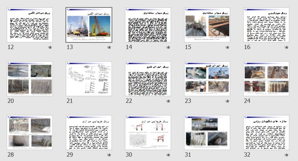The image size is (298, 161).
Task: Select slide 12 thumbnail
Action: [x=30, y=25]
